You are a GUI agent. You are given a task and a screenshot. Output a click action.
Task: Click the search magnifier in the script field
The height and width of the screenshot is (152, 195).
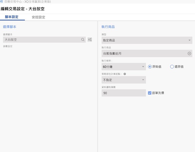[83, 40]
